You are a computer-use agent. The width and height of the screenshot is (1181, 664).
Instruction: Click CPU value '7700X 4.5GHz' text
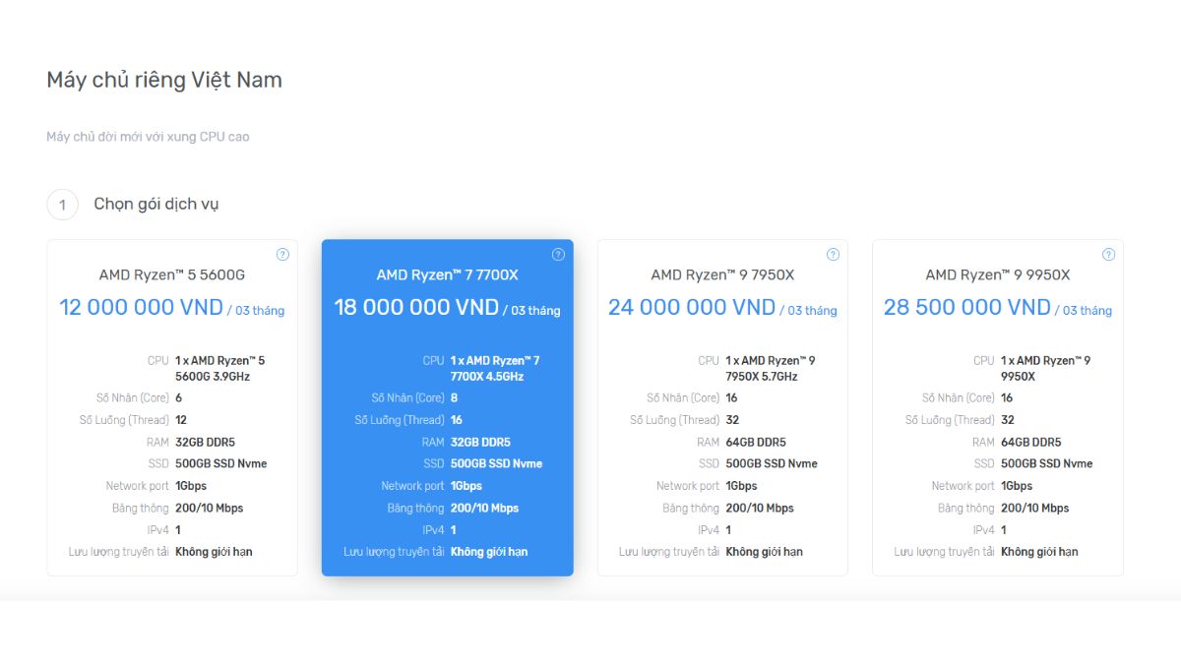487,377
